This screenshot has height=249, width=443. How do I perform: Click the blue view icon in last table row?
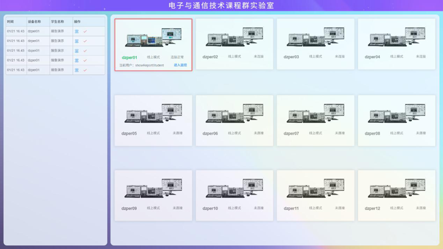(x=77, y=70)
